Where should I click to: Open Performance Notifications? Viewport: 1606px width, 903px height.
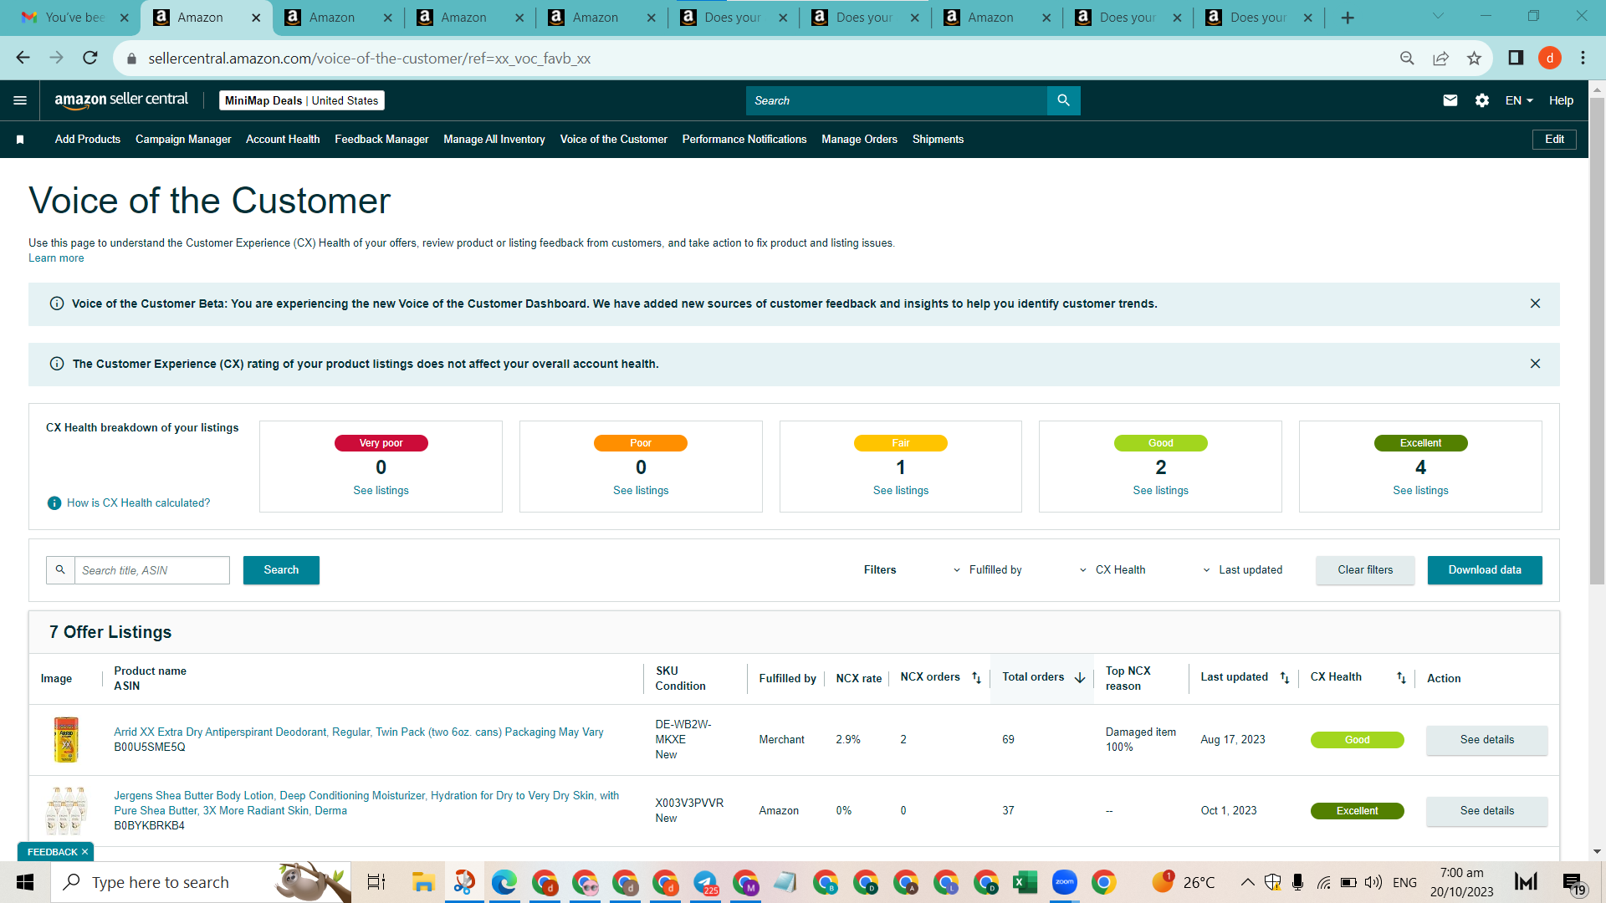coord(744,140)
